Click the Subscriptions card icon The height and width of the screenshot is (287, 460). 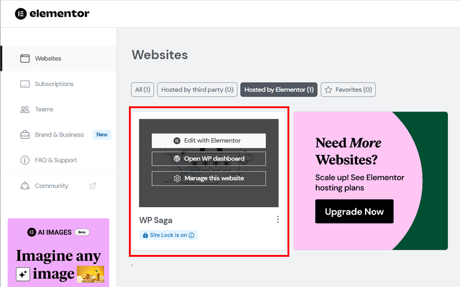pyautogui.click(x=25, y=84)
